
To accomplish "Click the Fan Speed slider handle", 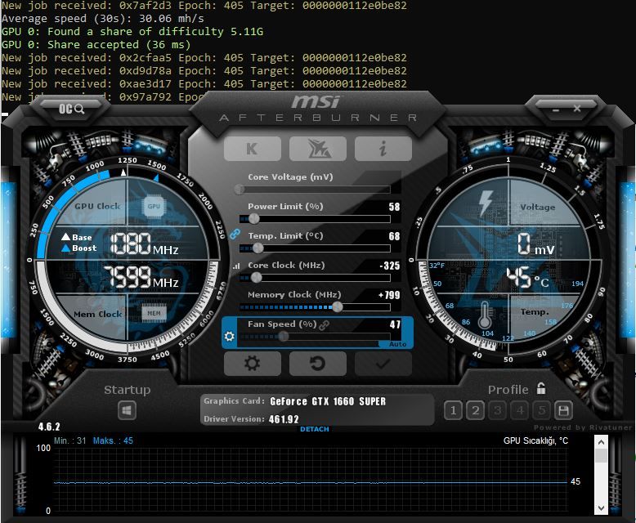I will (284, 336).
